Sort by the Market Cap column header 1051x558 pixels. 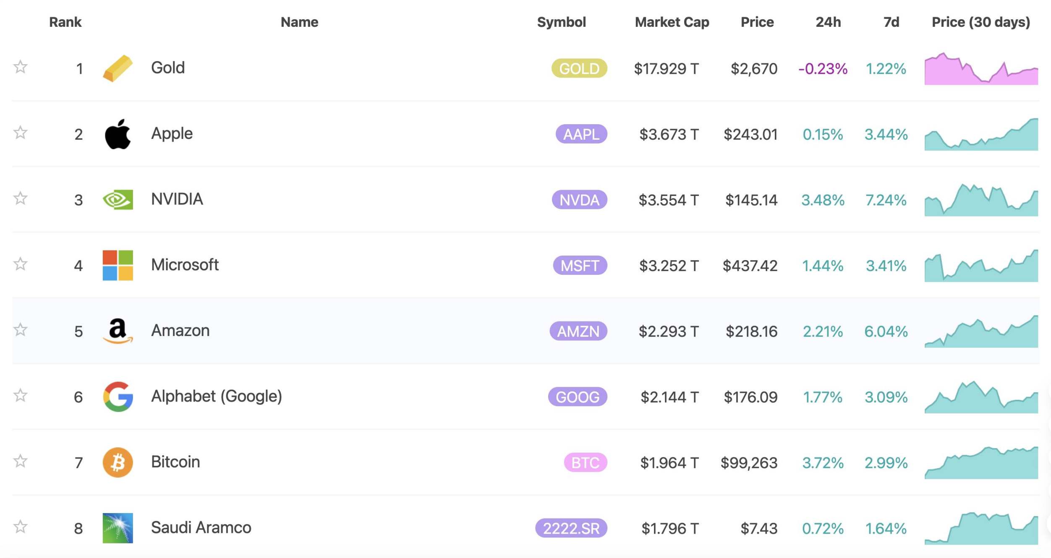point(672,22)
